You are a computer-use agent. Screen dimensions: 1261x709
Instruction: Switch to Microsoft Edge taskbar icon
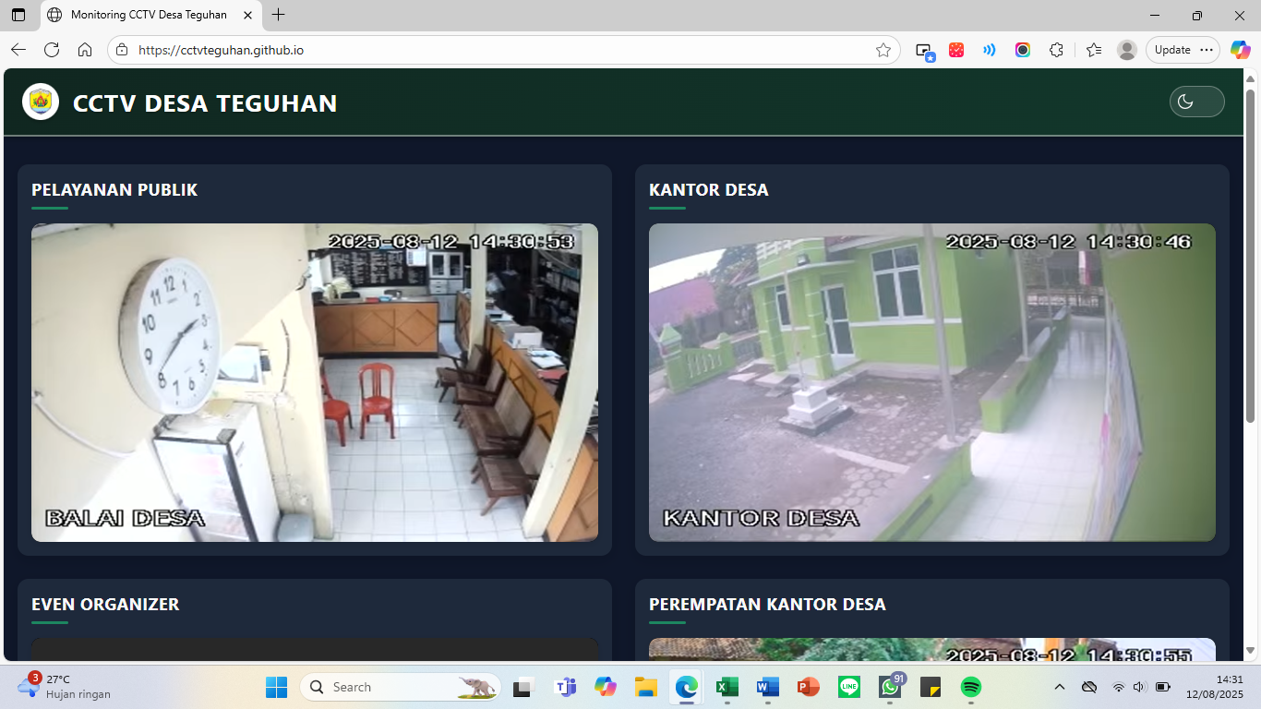(x=686, y=687)
